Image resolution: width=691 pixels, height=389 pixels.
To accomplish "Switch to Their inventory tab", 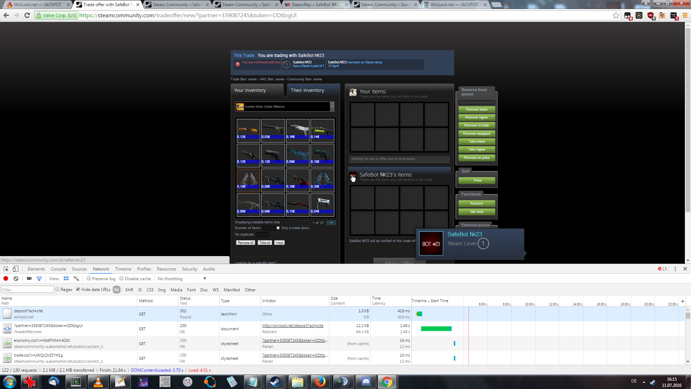I will tap(307, 90).
